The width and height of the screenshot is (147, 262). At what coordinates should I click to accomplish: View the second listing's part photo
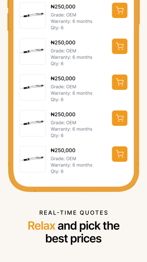coord(33,52)
